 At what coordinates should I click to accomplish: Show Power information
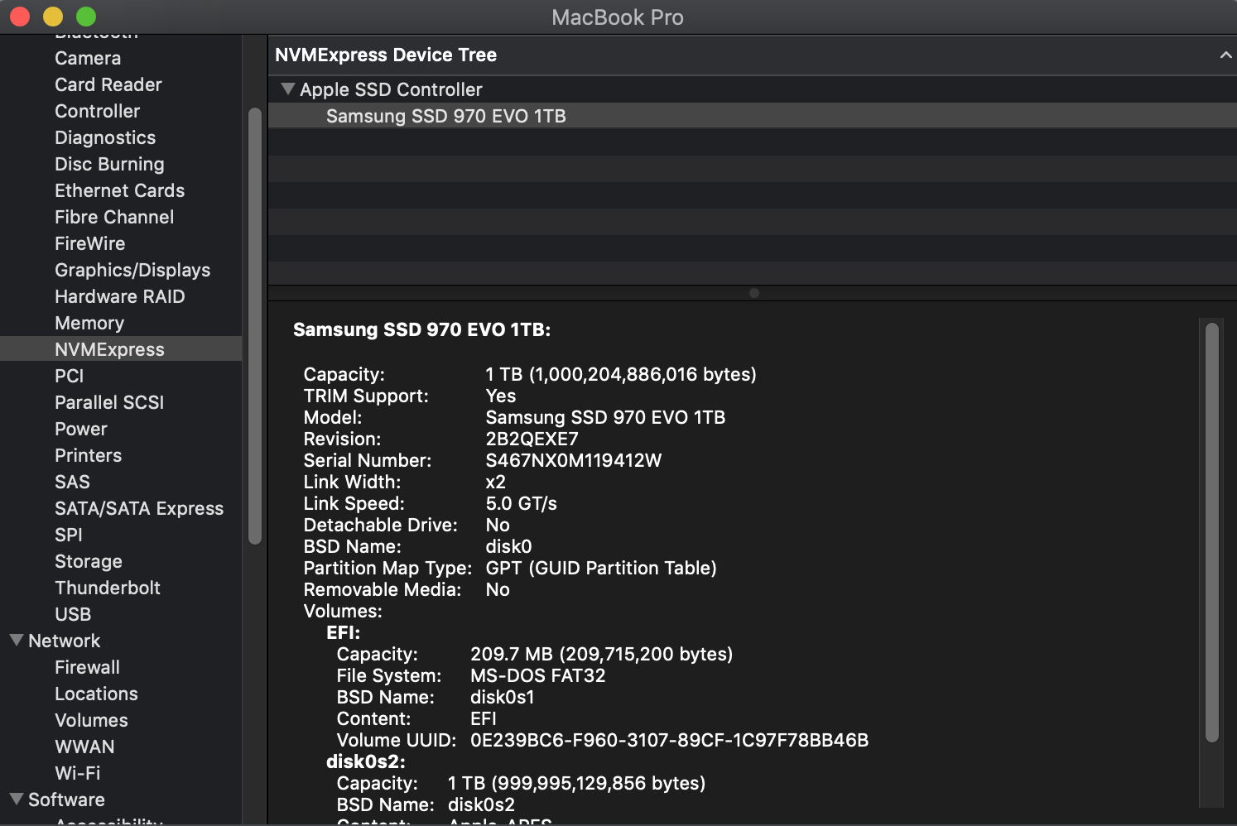80,429
